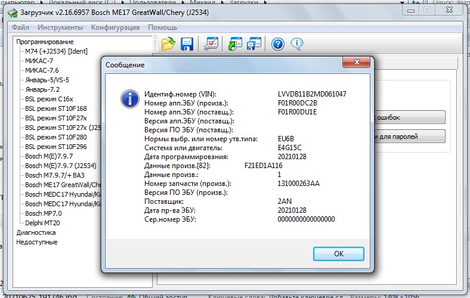Save using the blue floppy disk icon
Screen dimensions: 470x298
pos(187,44)
